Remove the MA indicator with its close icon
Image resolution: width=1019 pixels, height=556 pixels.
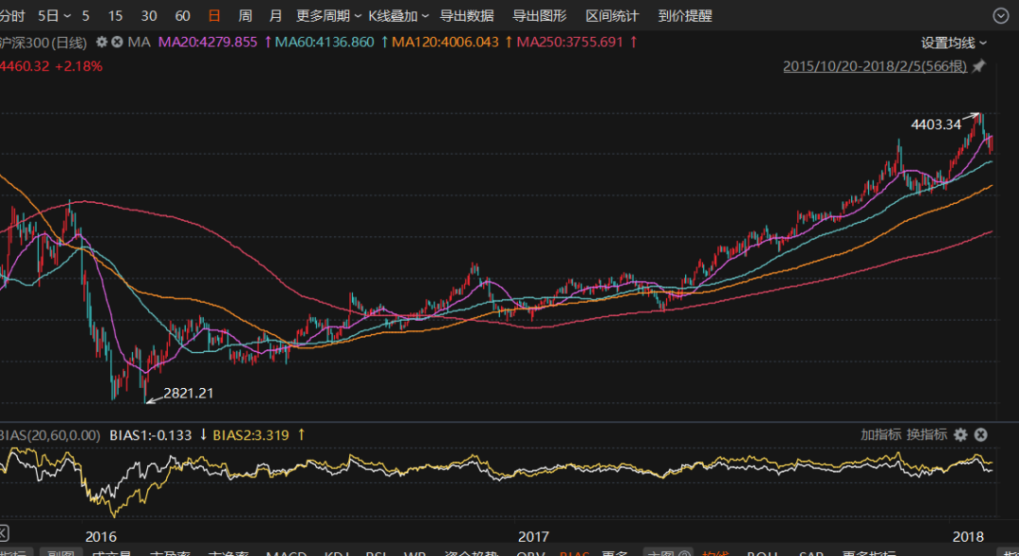(117, 42)
